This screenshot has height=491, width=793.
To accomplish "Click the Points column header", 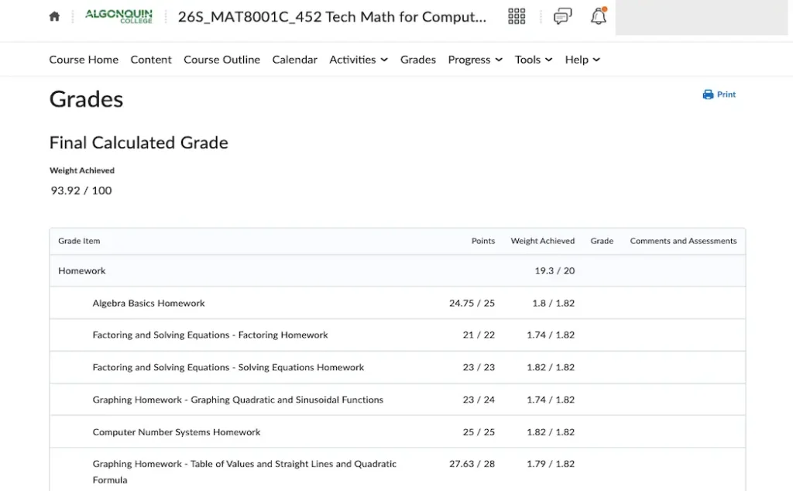I will [483, 241].
